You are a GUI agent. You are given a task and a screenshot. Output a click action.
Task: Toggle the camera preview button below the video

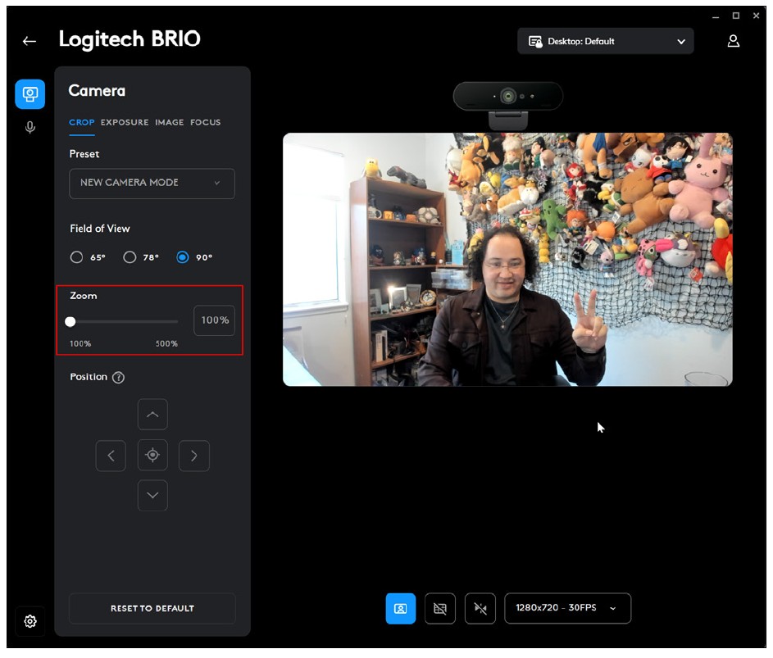coord(401,609)
